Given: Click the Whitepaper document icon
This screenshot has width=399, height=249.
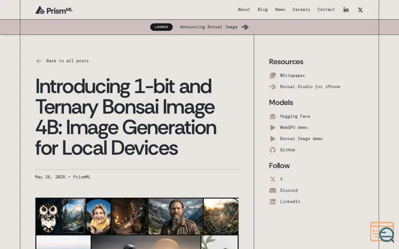Looking at the screenshot, I should 272,76.
